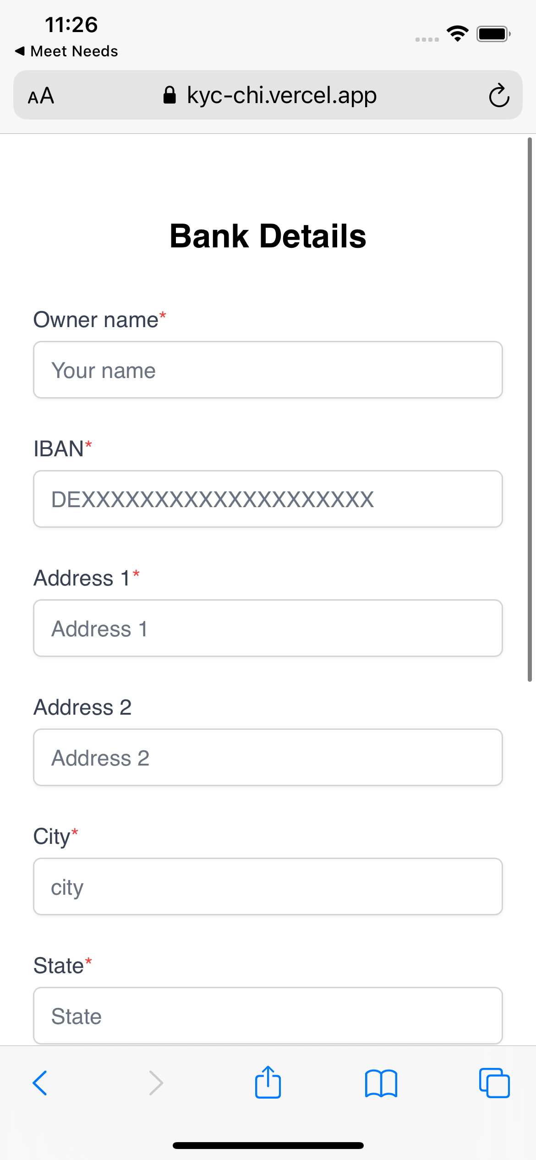Image resolution: width=536 pixels, height=1160 pixels.
Task: Reload the kyc-chi.vercel.app page
Action: pos(499,96)
